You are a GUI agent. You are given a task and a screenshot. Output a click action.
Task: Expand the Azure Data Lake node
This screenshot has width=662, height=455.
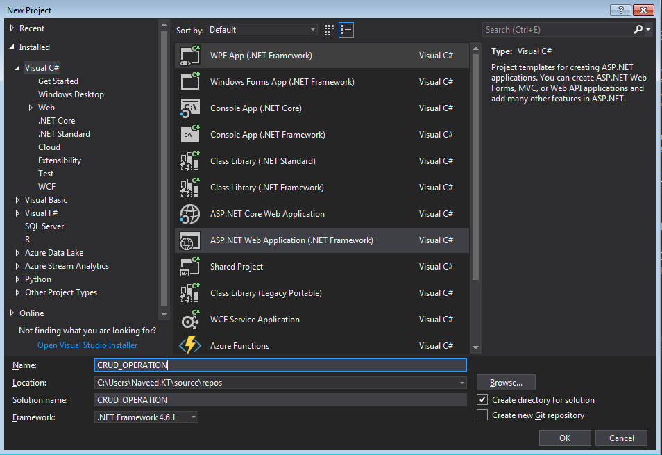17,253
